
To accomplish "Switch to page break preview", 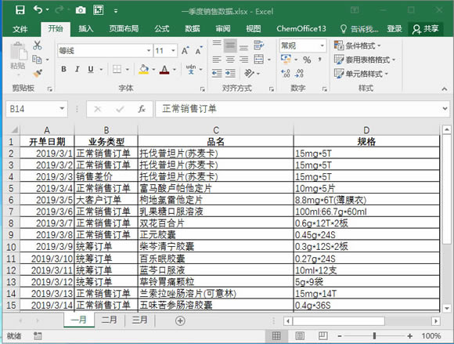I will click(x=322, y=335).
